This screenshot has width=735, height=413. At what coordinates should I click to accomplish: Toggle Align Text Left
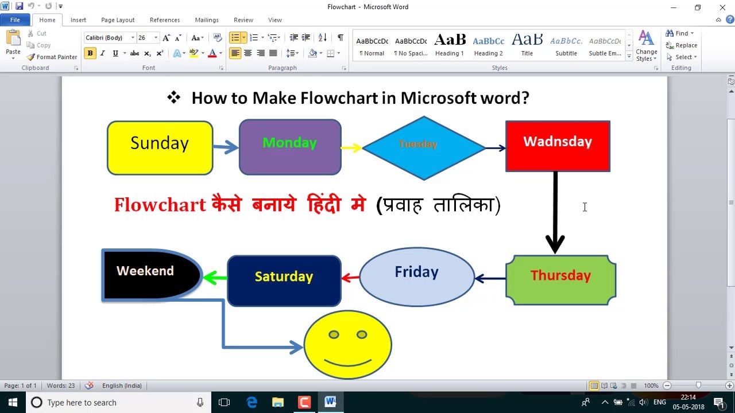[235, 53]
